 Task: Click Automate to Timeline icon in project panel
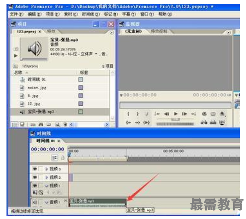click(x=33, y=125)
